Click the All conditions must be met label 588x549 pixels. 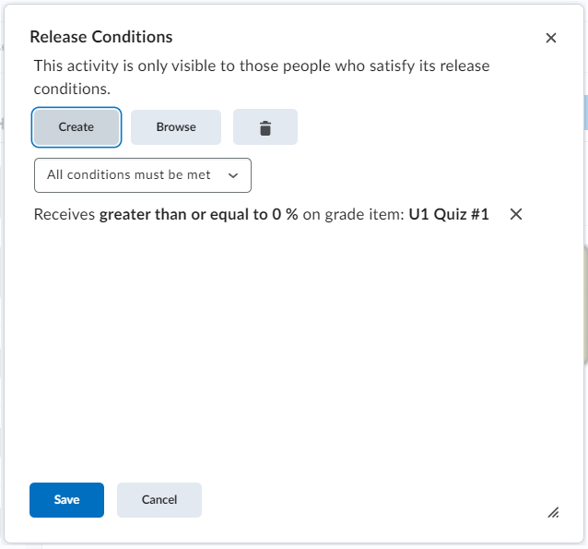pos(129,175)
